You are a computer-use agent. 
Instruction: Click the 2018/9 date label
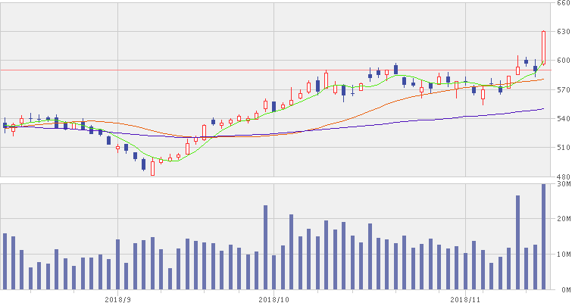pyautogui.click(x=118, y=298)
